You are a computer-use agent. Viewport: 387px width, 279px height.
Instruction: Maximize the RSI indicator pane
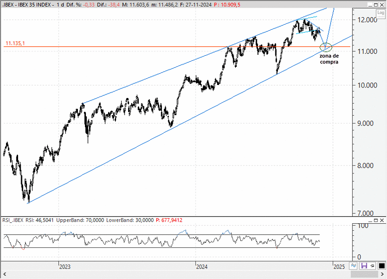click(x=376, y=220)
